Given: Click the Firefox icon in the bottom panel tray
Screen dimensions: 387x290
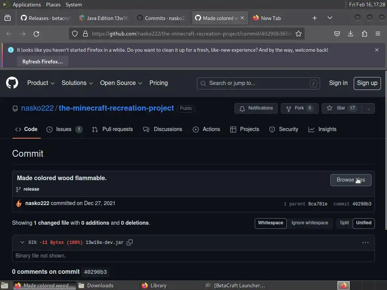Looking at the screenshot, I should click(x=344, y=285).
